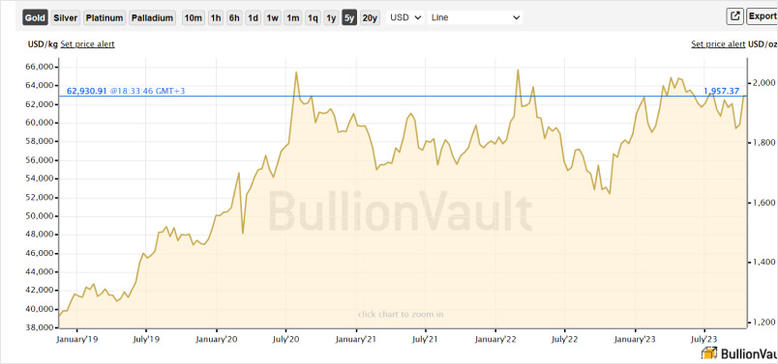This screenshot has height=364, width=778.
Task: Set price alert link beside USD/kg
Action: (87, 44)
